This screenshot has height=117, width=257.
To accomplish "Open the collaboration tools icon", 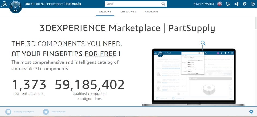I will 244,4.
